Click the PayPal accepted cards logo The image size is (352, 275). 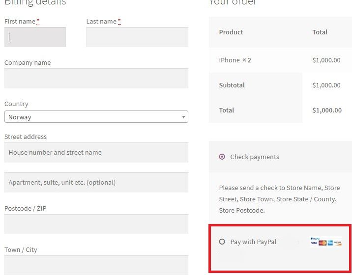326,242
